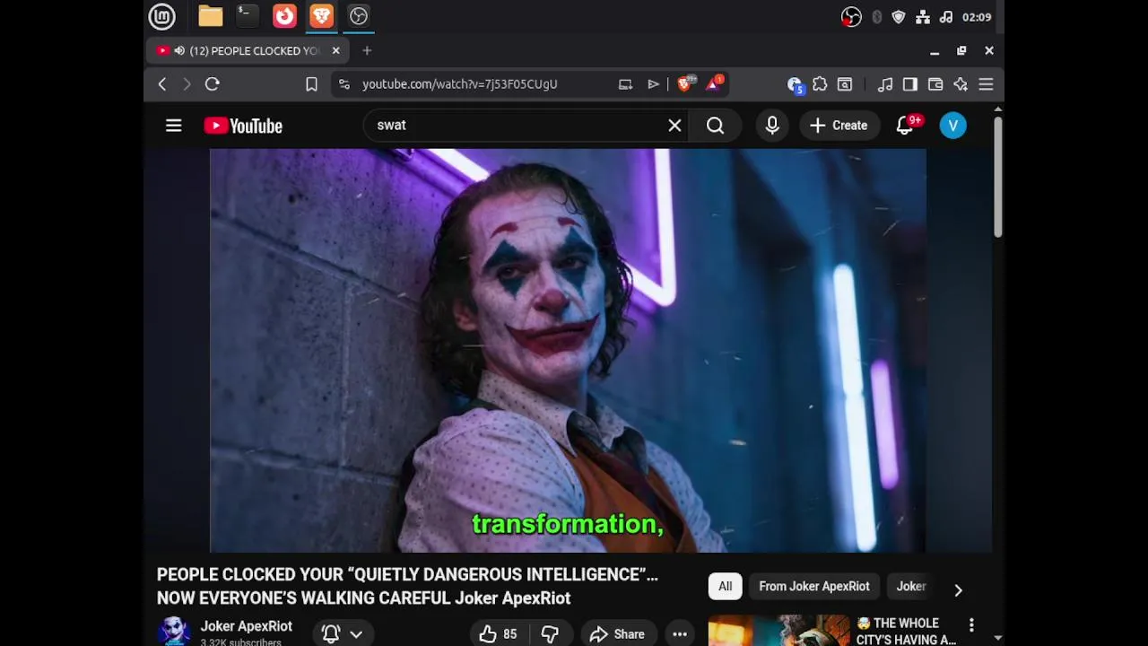Toggle the Brave sidebar panel
This screenshot has height=646, width=1148.
point(910,84)
